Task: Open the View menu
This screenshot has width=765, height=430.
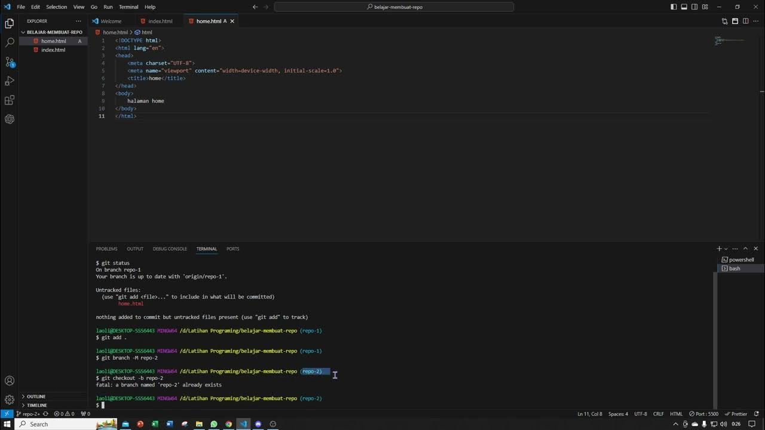Action: (x=79, y=7)
